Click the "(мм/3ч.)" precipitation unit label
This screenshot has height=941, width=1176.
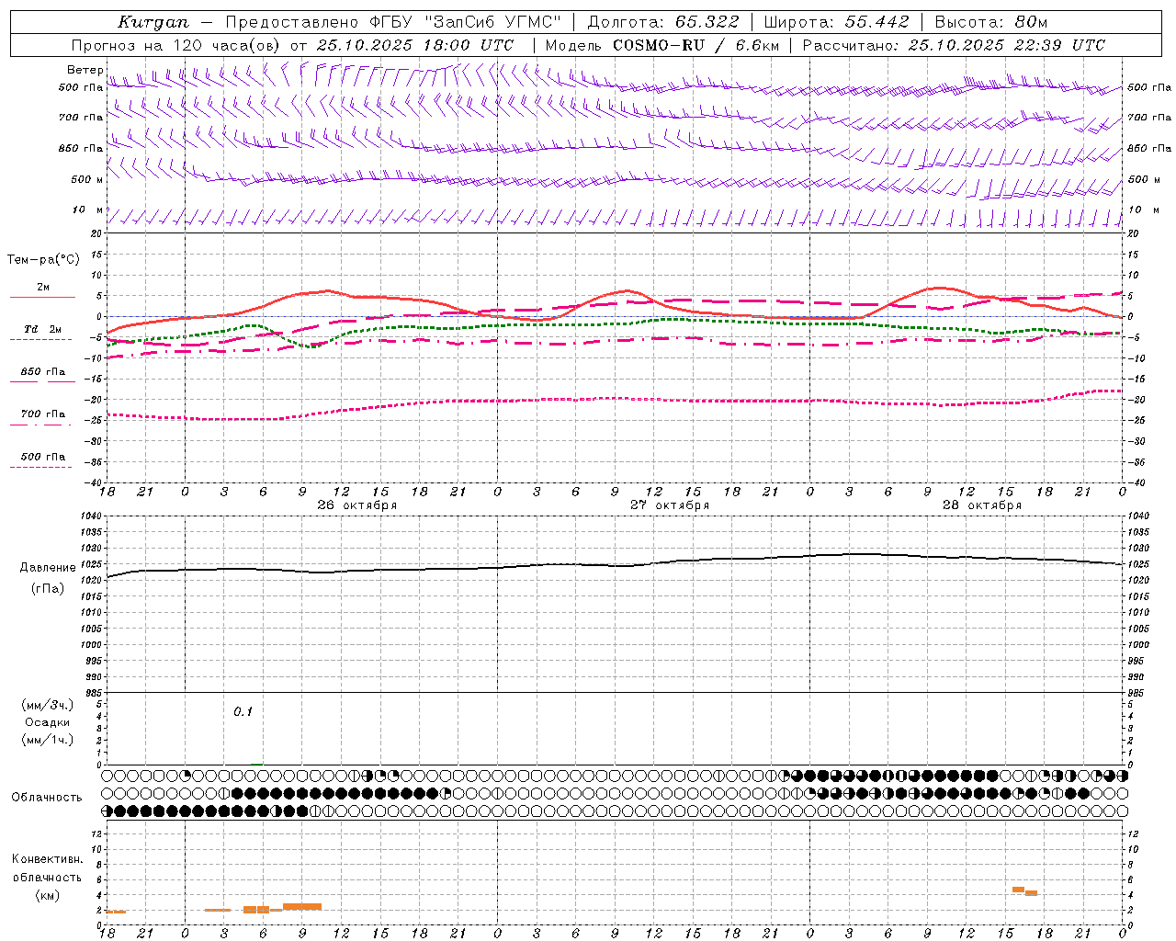(x=48, y=705)
